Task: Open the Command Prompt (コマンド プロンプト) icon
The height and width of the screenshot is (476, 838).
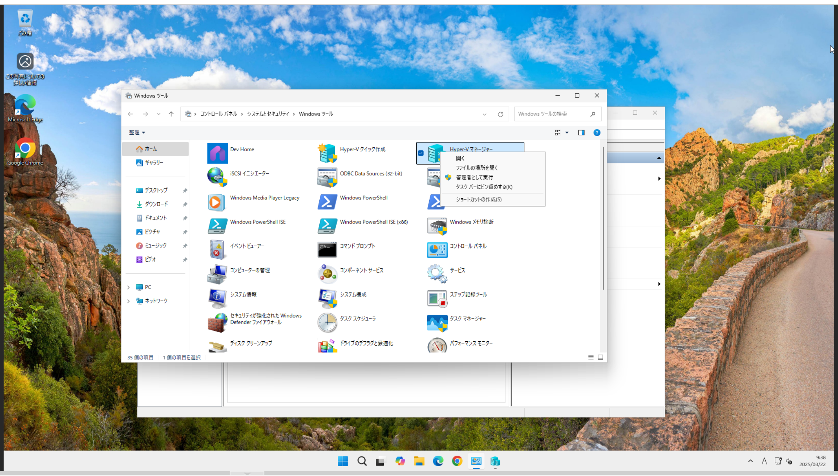Action: (327, 250)
